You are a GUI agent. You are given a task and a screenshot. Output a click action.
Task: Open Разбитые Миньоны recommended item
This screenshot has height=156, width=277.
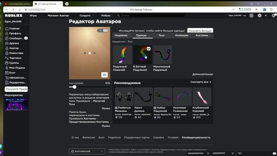point(124,103)
